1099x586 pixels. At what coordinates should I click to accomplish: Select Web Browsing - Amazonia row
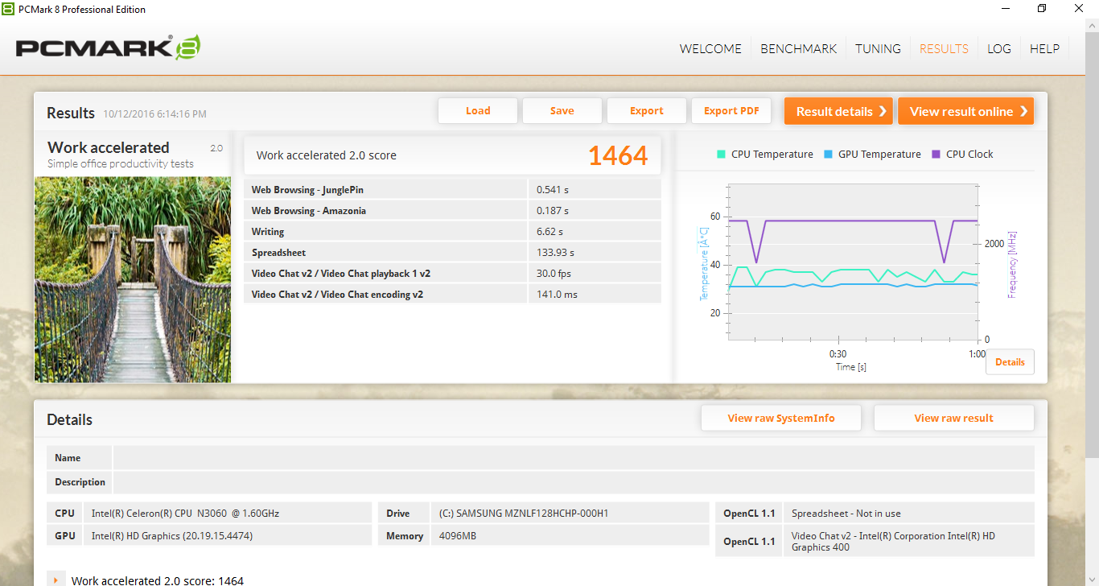coord(452,211)
